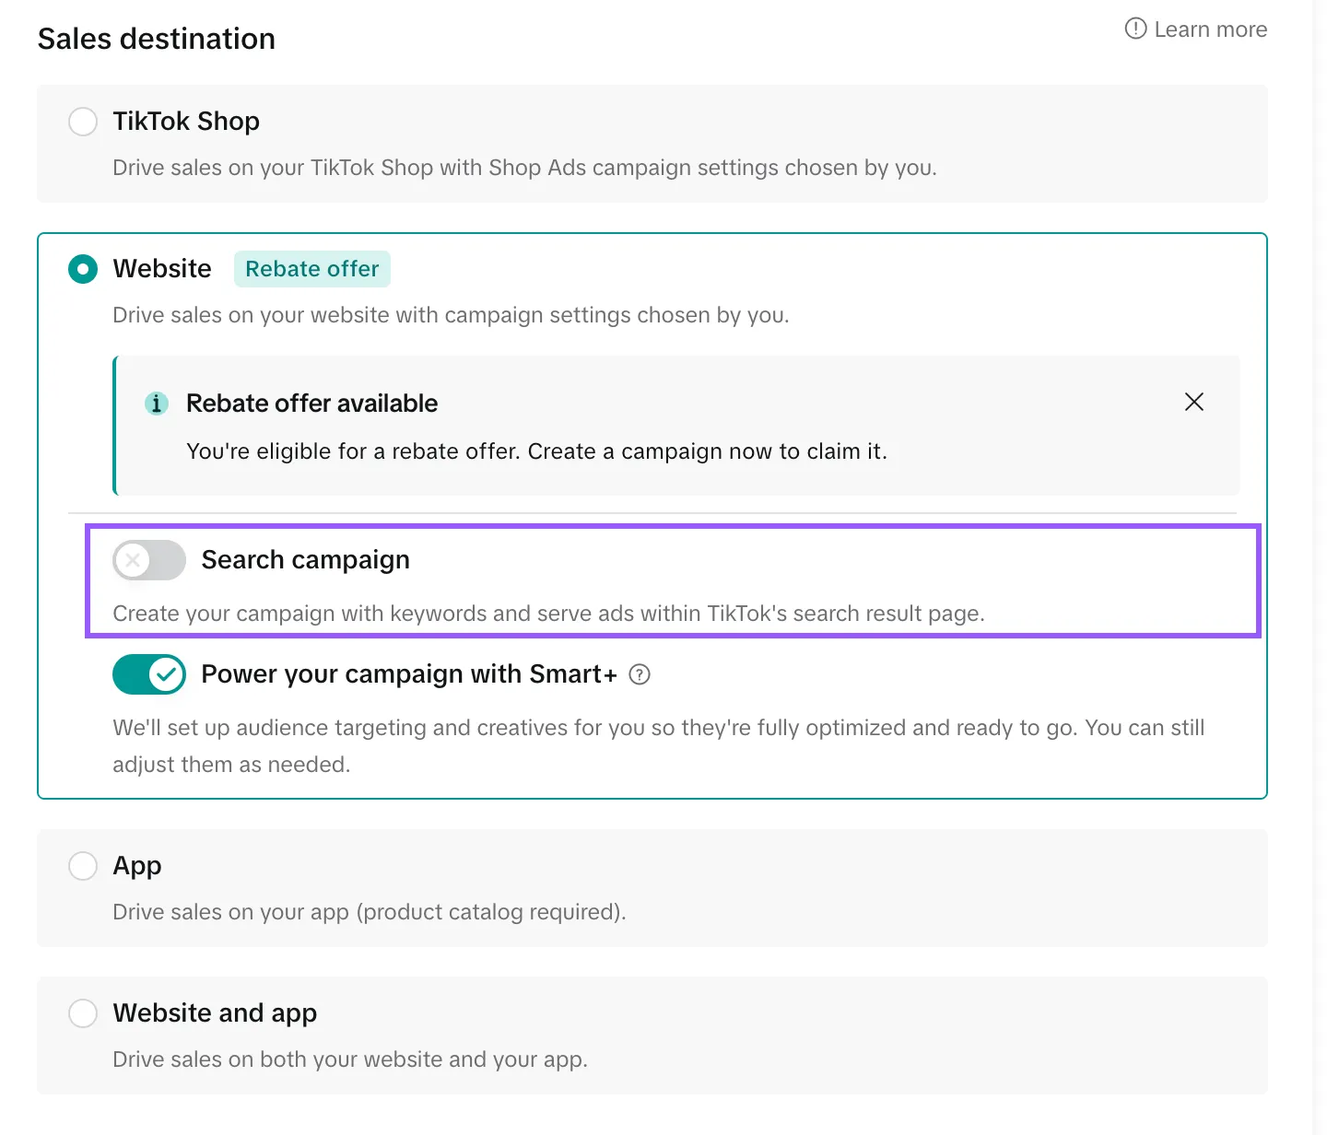Select the TikTok Shop radio button

[x=83, y=122]
